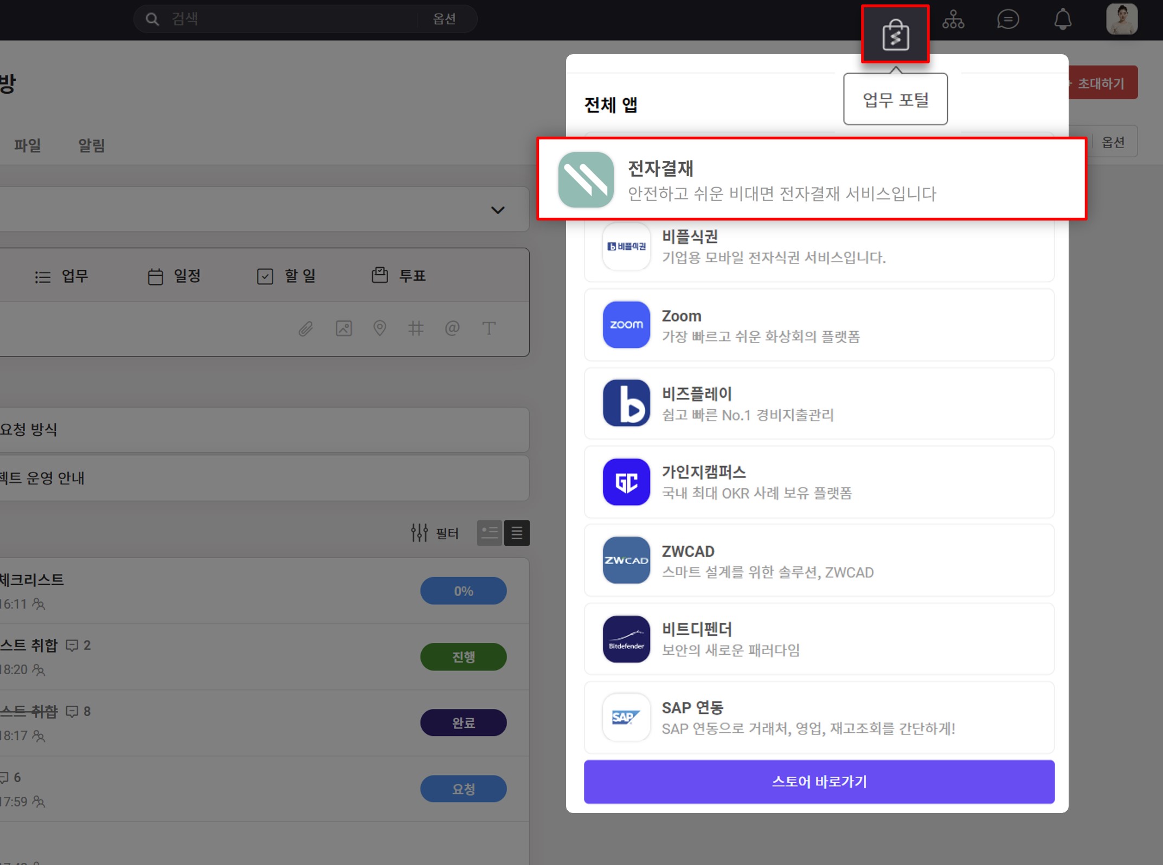Click the hashtag icon
Viewport: 1163px width, 865px height.
coord(416,328)
